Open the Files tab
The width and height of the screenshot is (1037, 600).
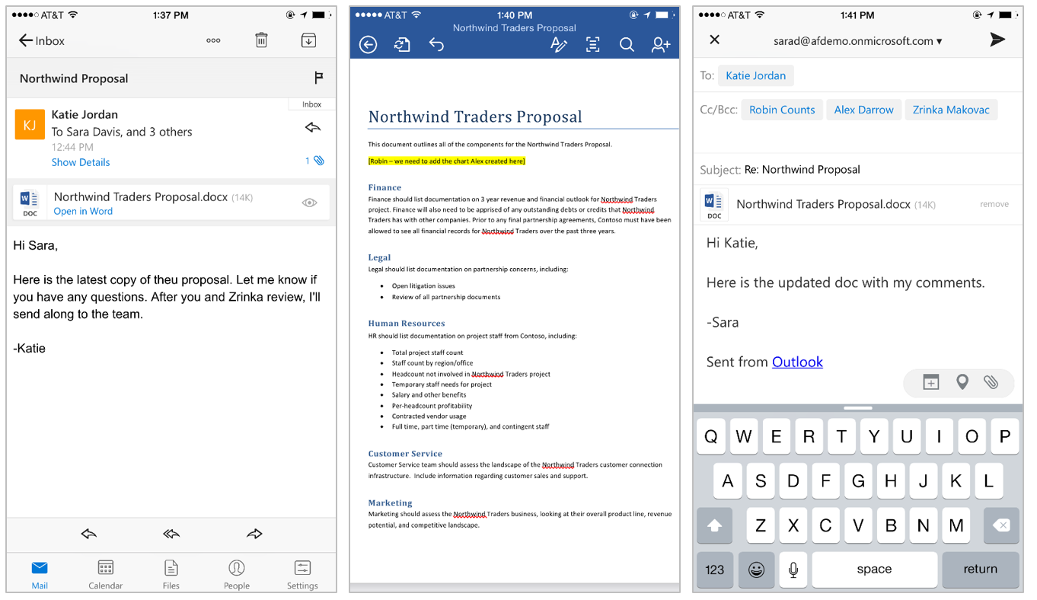pyautogui.click(x=171, y=574)
